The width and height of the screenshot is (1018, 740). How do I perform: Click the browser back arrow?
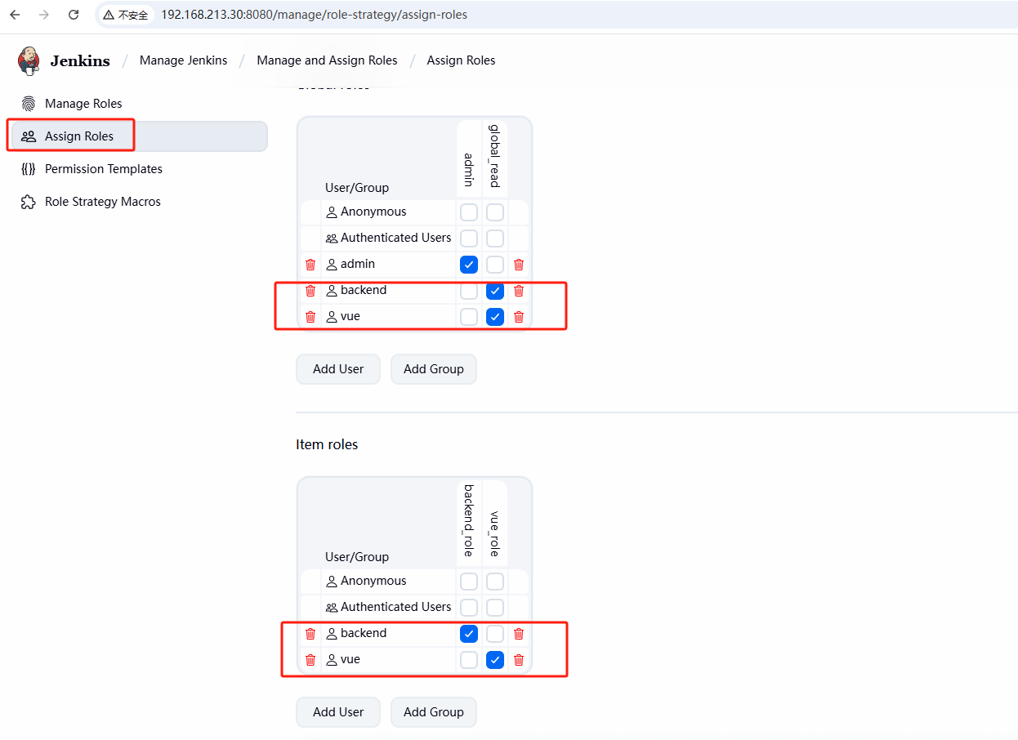click(x=15, y=15)
